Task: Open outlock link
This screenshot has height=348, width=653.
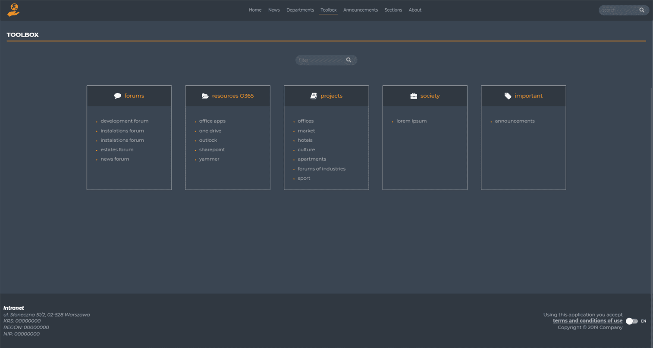Action: (x=208, y=140)
